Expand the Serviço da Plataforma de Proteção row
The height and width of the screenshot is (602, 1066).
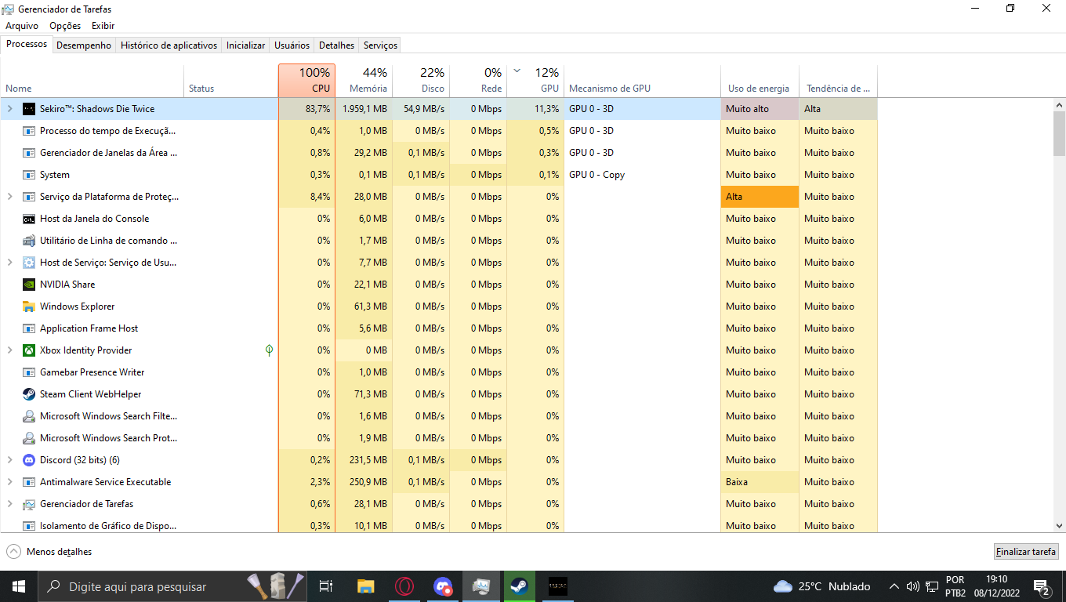coord(10,197)
